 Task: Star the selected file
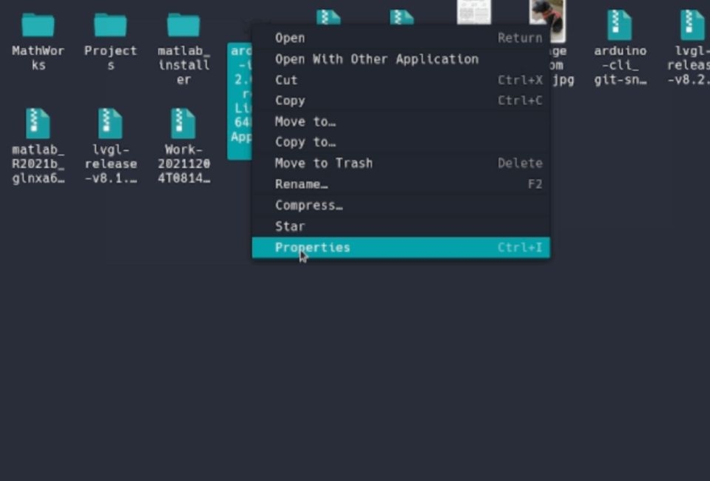point(401,226)
